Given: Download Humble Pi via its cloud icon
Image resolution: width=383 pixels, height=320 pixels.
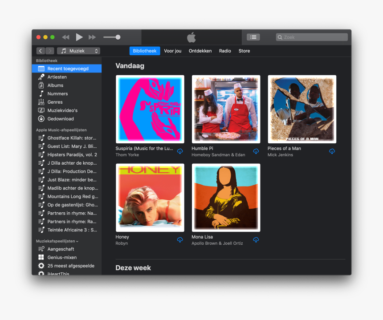Looking at the screenshot, I should point(256,151).
